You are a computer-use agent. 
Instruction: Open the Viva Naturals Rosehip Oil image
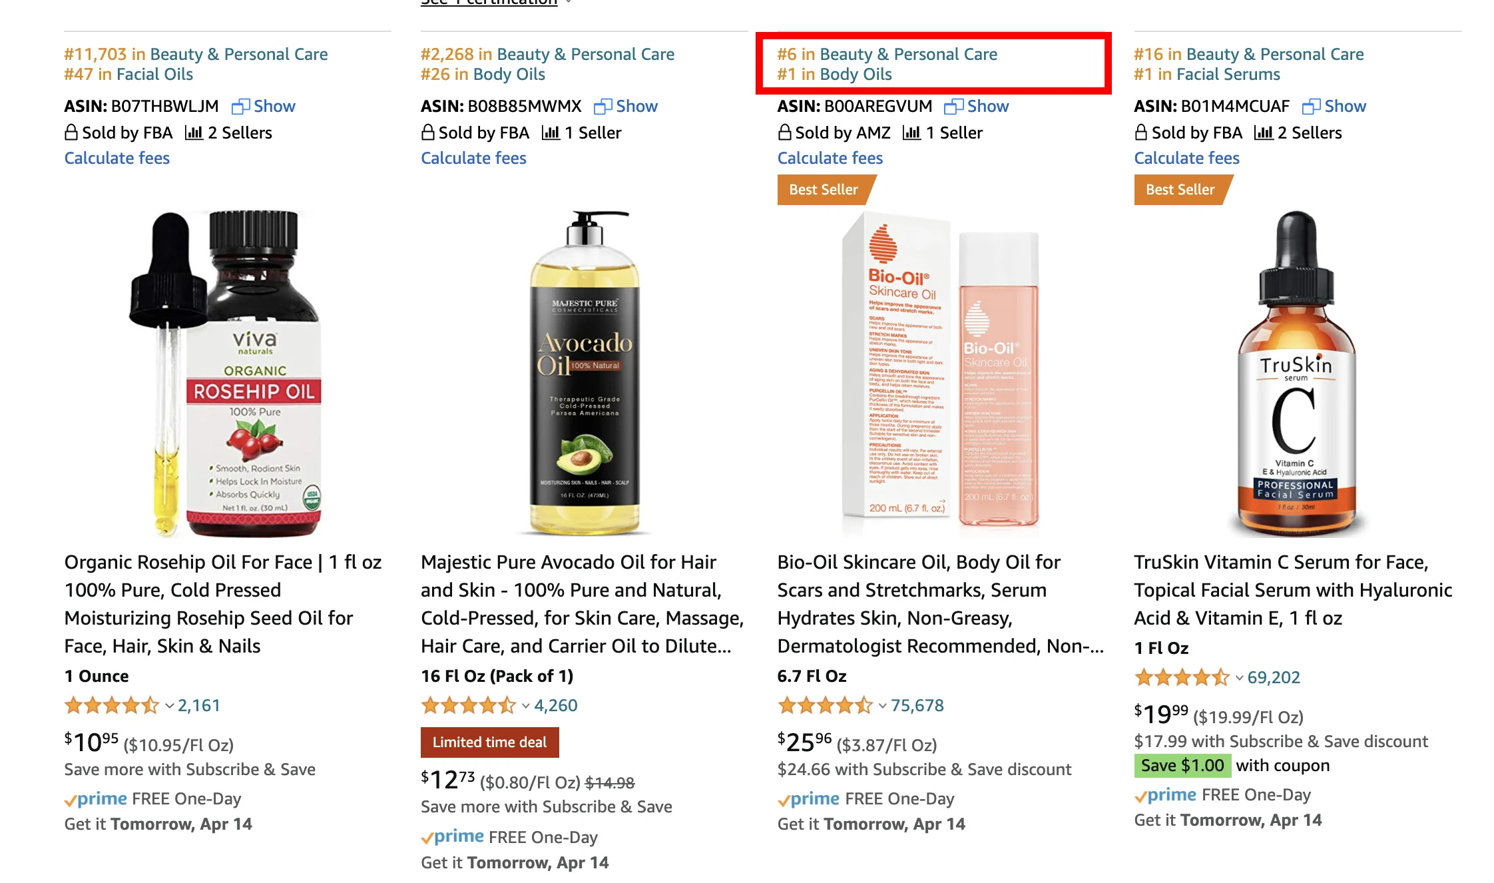pyautogui.click(x=228, y=373)
